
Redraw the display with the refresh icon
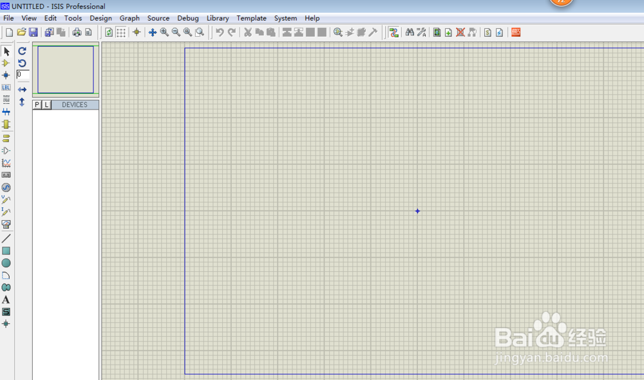point(109,32)
